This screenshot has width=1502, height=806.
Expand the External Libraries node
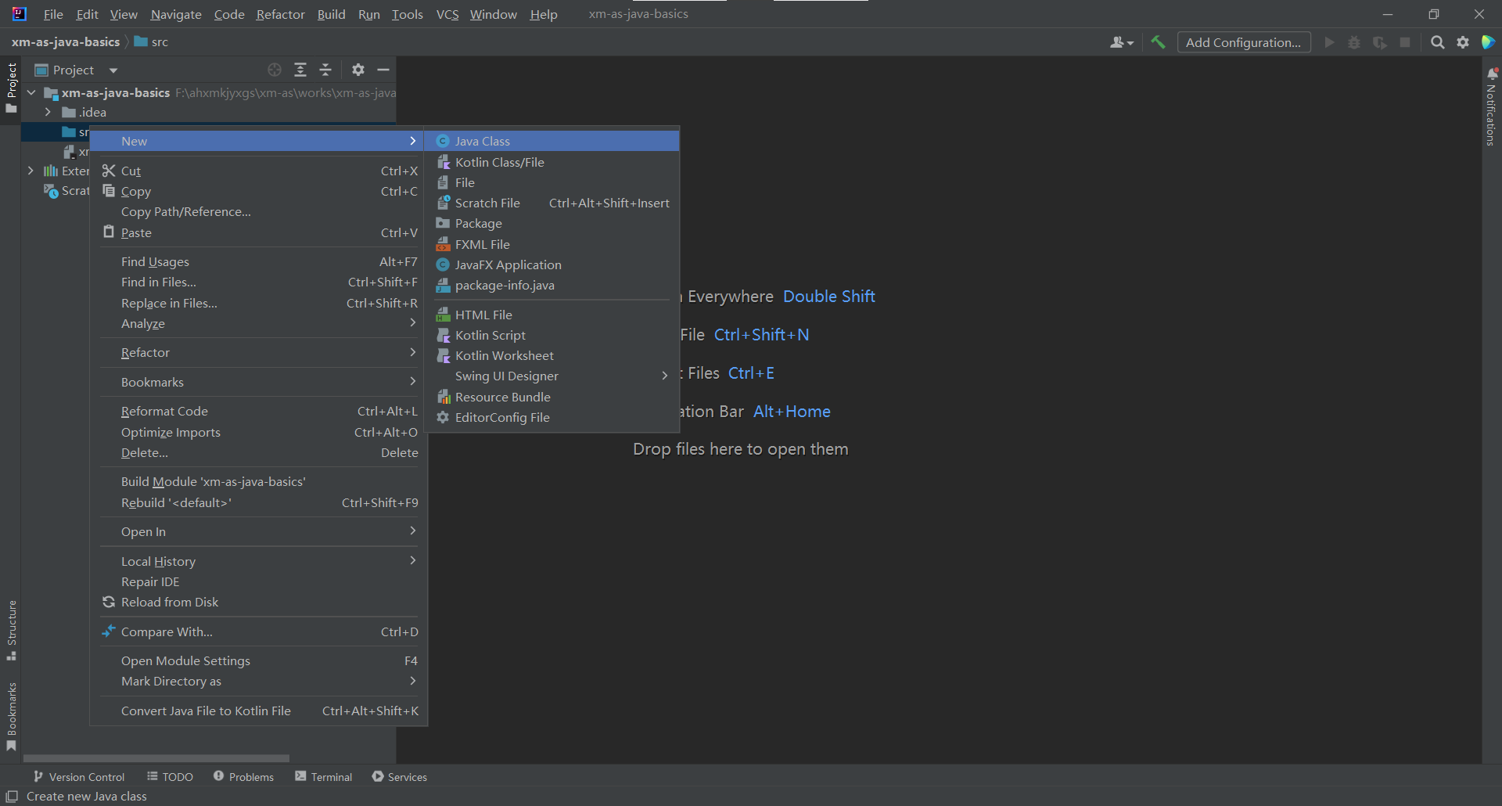point(31,171)
